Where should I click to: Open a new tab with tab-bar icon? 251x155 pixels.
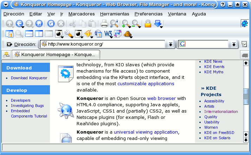pos(6,55)
